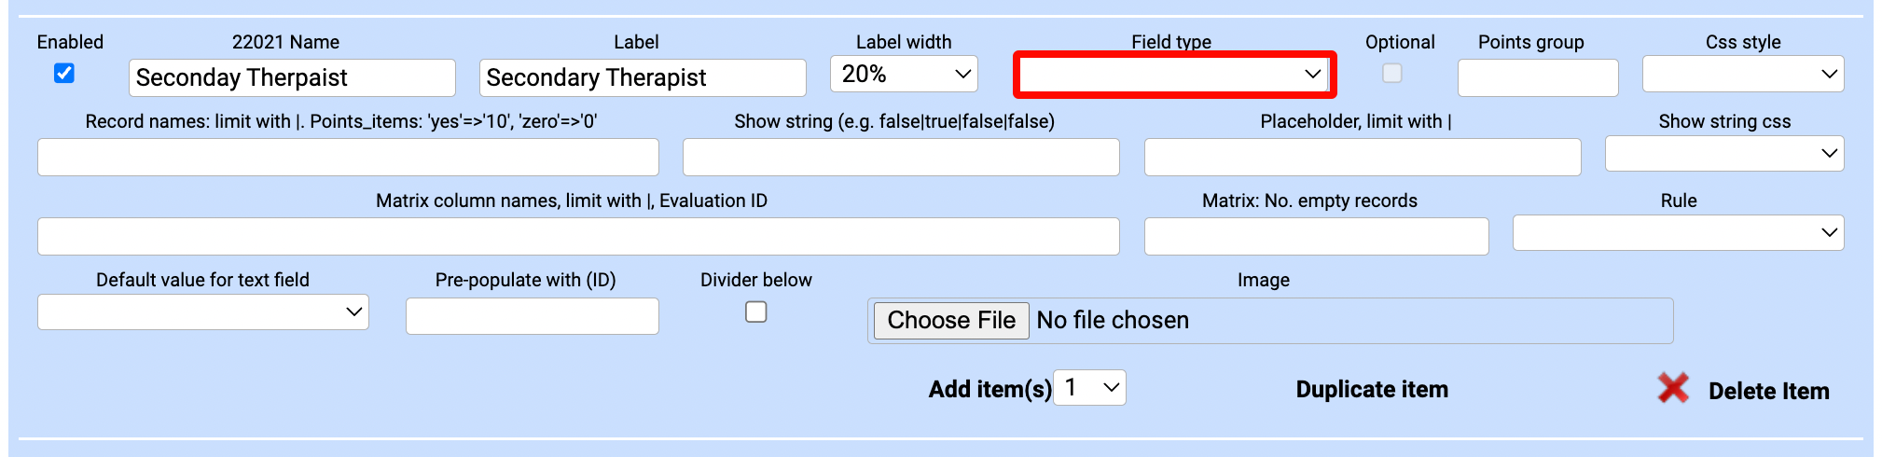
Task: Click the Add item(s) link
Action: pos(989,390)
